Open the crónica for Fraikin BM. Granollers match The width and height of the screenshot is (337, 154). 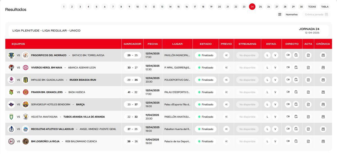[323, 92]
